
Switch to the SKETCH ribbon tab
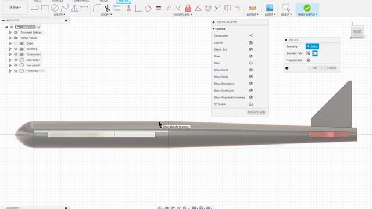click(124, 1)
